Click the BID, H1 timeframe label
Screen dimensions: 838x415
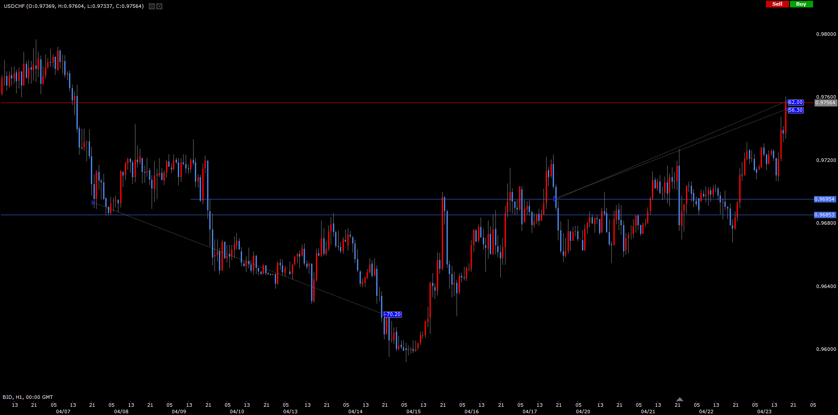pos(28,397)
